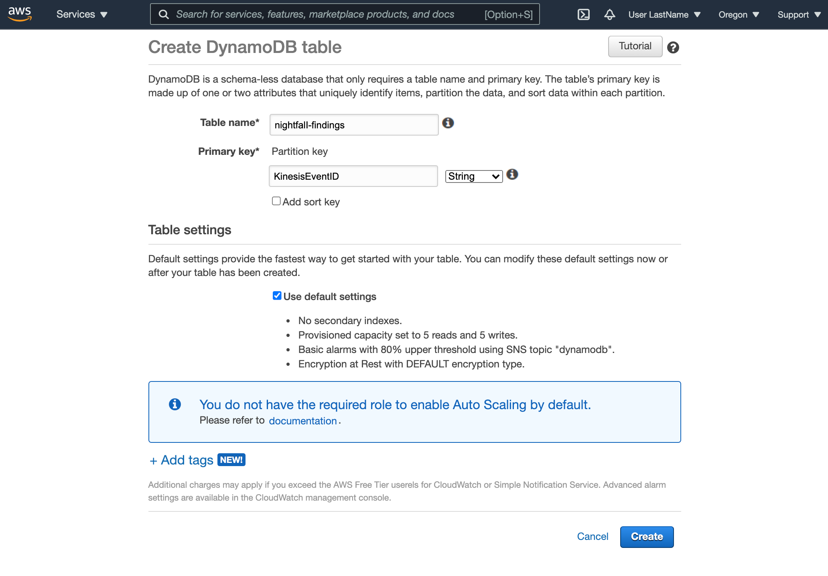Viewport: 828px width, 576px height.
Task: Click the Tutorial button
Action: coord(635,46)
